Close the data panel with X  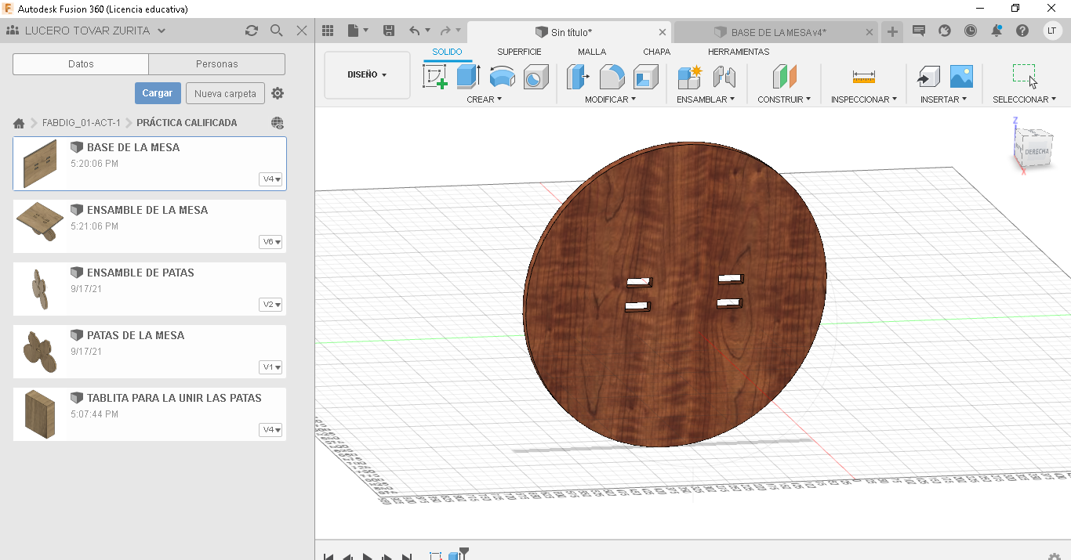pyautogui.click(x=302, y=31)
